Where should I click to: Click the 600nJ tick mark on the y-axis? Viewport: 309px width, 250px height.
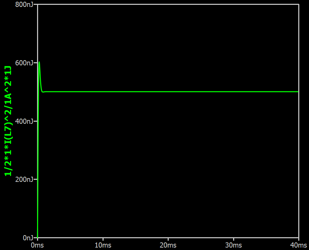pos(35,63)
